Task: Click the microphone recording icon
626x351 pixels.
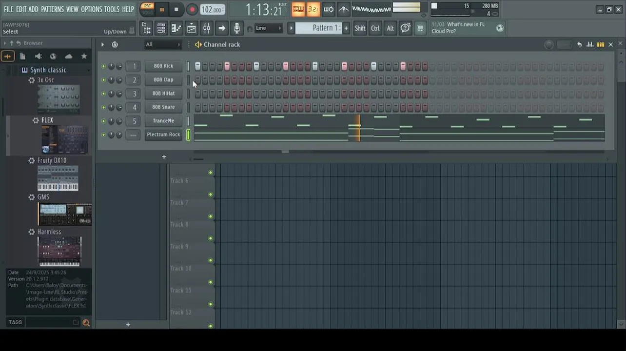Action: 236,28
